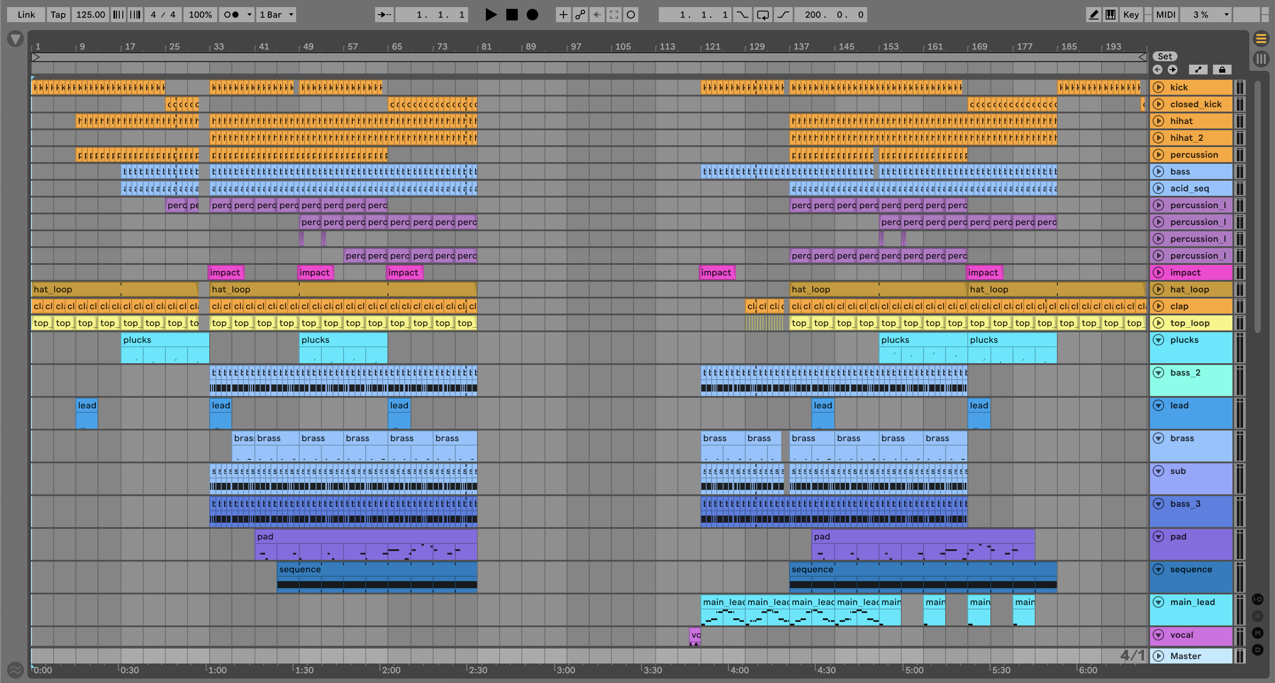Open the Key map mode

tap(1130, 15)
